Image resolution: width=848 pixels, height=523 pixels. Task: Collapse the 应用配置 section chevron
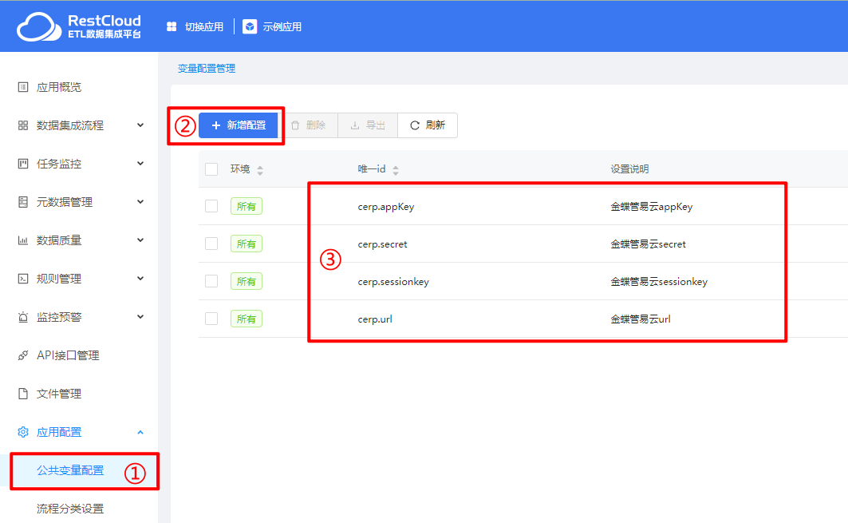pyautogui.click(x=140, y=432)
